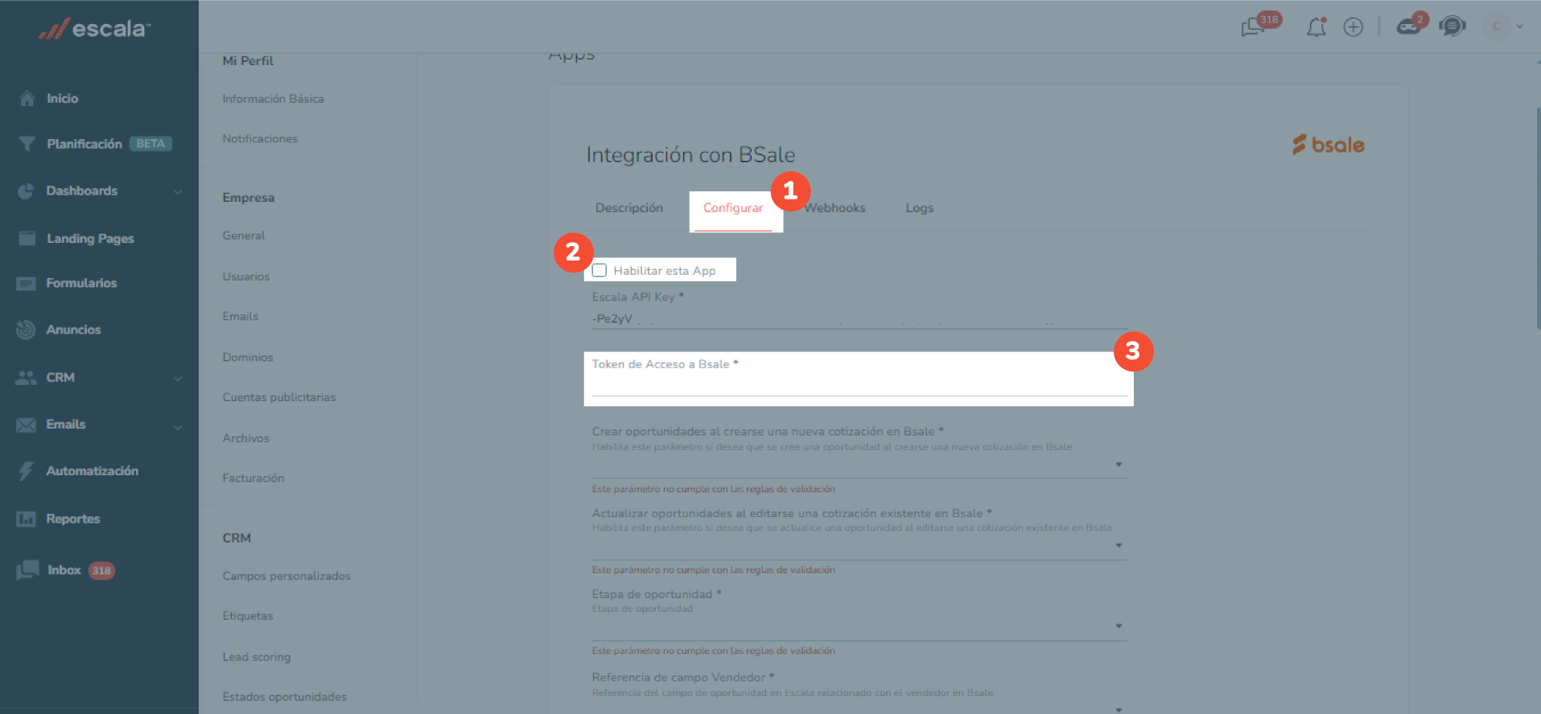Open Crear oportunidades al crearse cotización dropdown
The image size is (1541, 714).
859,465
